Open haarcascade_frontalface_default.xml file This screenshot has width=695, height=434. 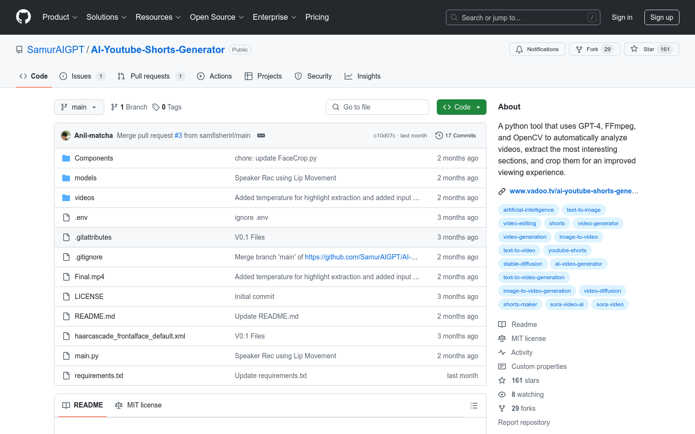pyautogui.click(x=130, y=336)
